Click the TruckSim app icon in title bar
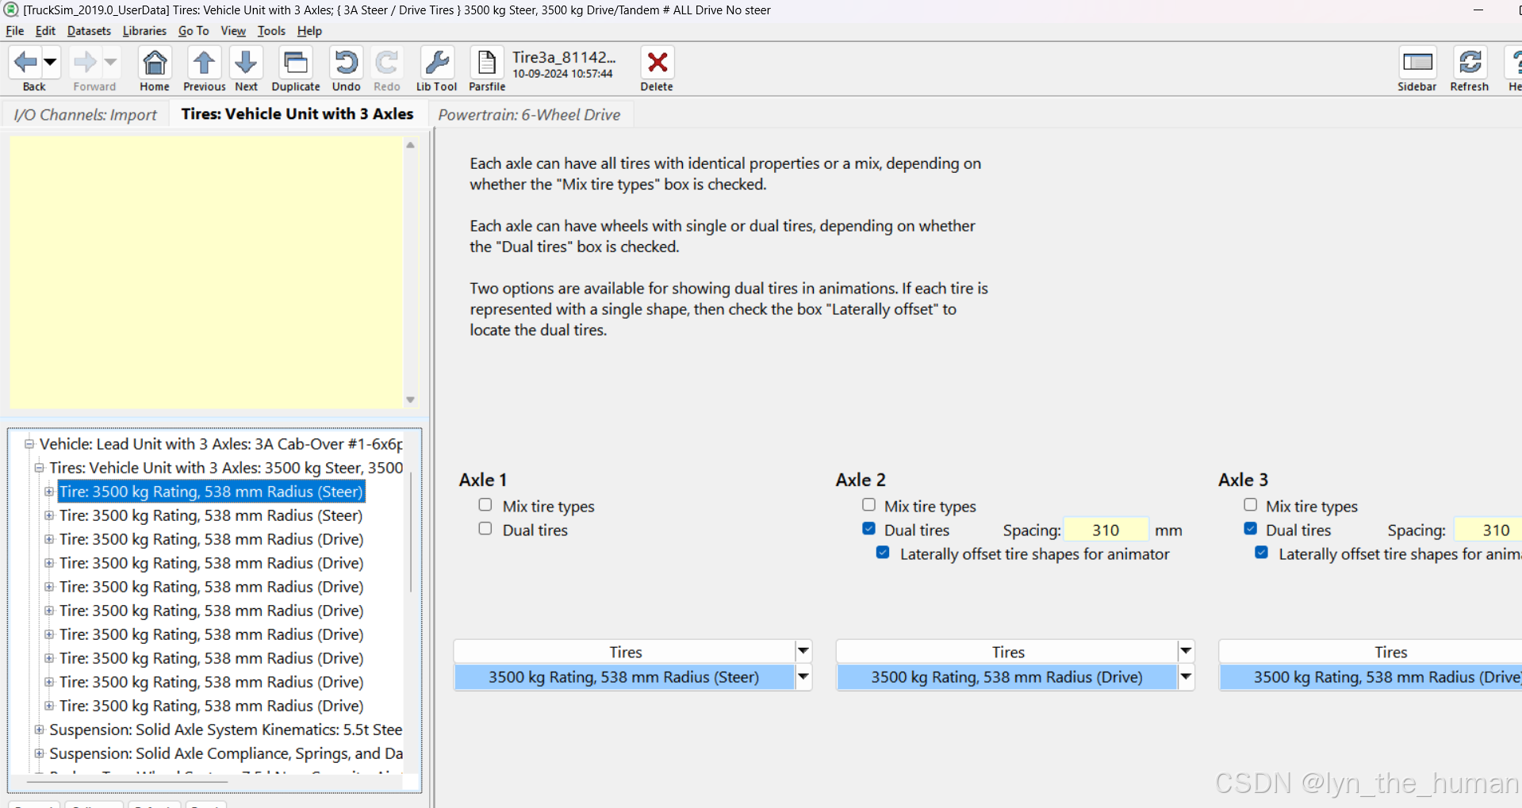The image size is (1522, 808). coord(11,10)
